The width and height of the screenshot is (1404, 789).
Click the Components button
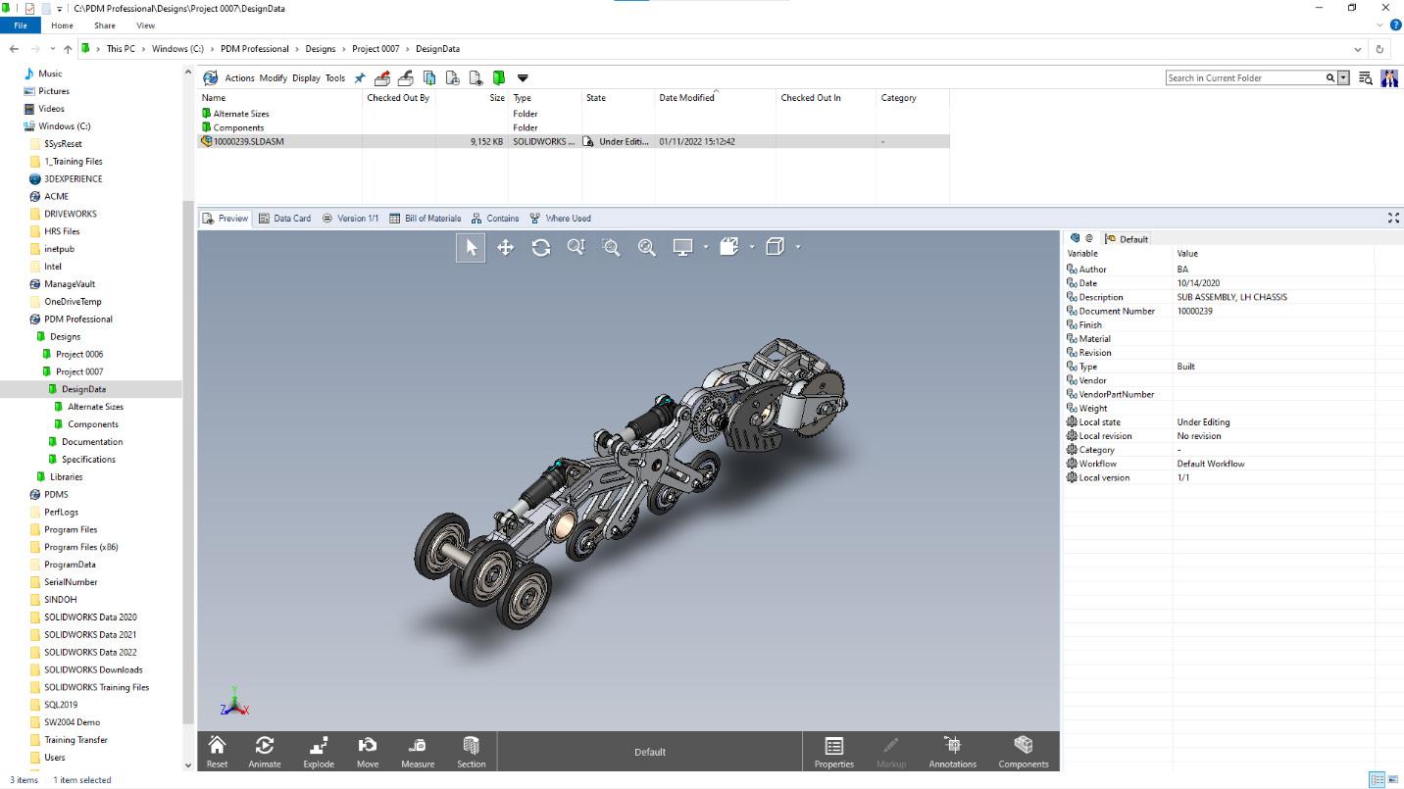click(1023, 752)
